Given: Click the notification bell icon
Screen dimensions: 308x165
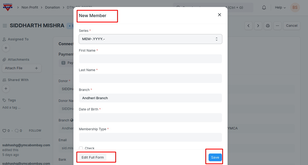Looking at the screenshot, I should point(264,7).
